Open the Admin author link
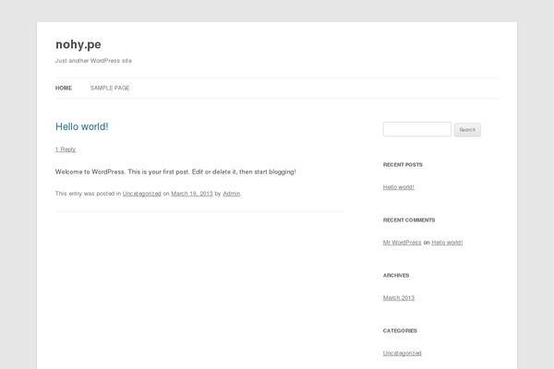Image resolution: width=554 pixels, height=369 pixels. pos(232,194)
